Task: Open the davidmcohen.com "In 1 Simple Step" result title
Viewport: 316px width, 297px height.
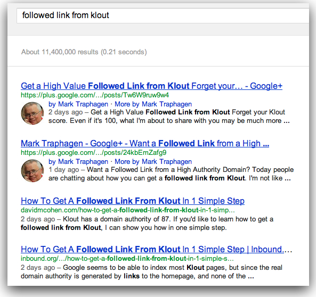Action: click(133, 201)
